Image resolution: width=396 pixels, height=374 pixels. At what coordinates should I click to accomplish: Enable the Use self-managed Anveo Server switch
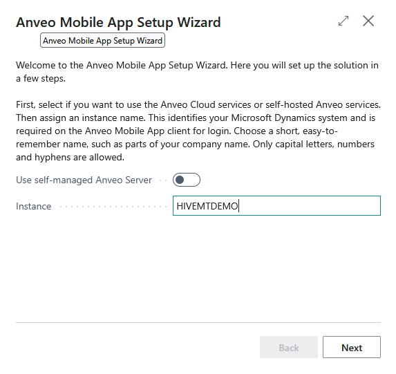tap(187, 180)
